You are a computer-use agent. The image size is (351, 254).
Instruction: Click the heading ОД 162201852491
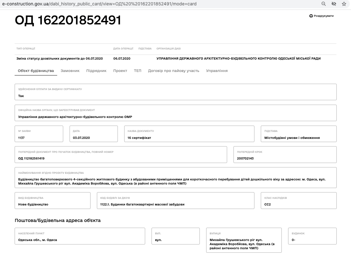coord(68,20)
